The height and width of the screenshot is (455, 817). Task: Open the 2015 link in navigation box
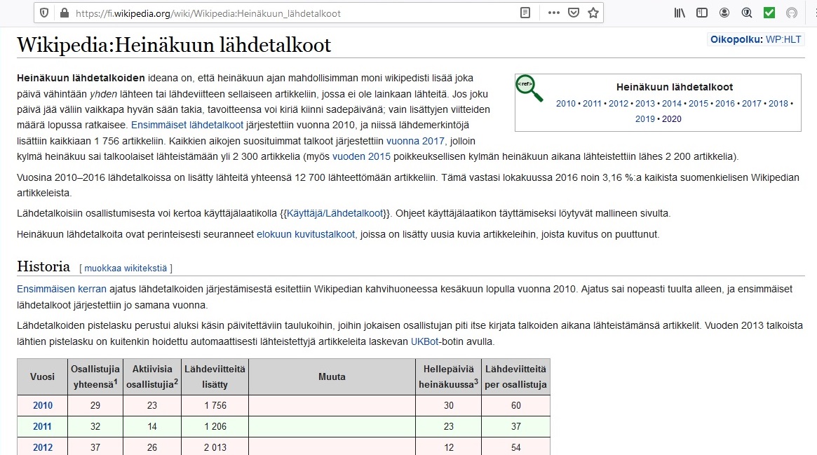point(698,104)
